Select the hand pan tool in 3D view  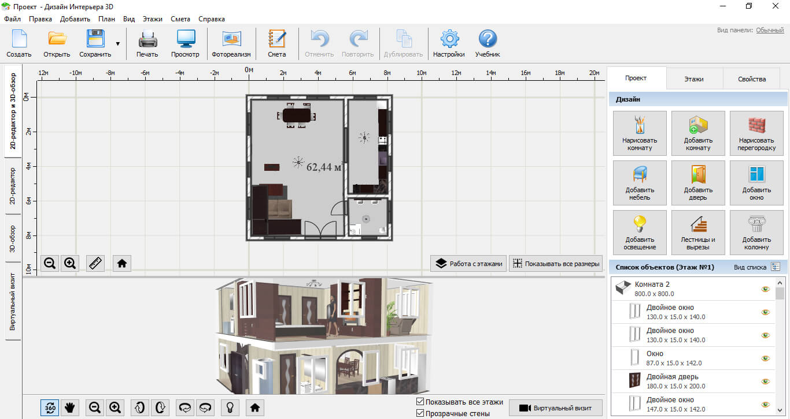[x=70, y=407]
